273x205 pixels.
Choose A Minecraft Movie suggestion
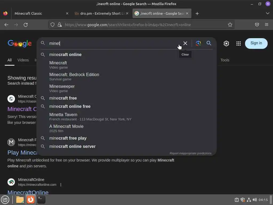pyautogui.click(x=127, y=128)
